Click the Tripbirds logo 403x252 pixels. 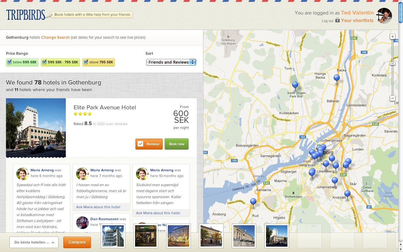click(26, 15)
